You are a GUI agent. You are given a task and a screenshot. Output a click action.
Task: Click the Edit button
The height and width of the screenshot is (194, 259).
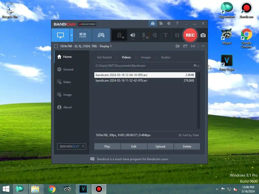pyautogui.click(x=134, y=147)
